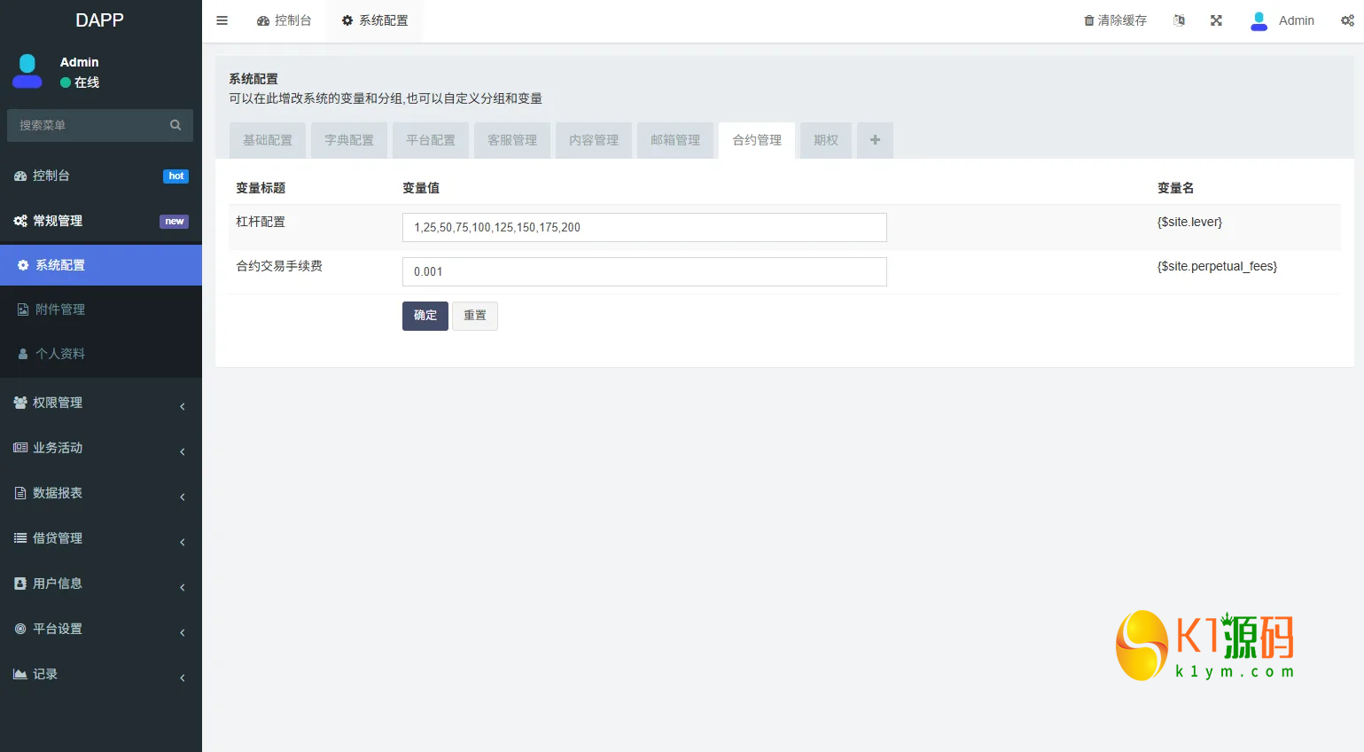Click the 控制台 dashboard icon in sidebar

tap(20, 176)
